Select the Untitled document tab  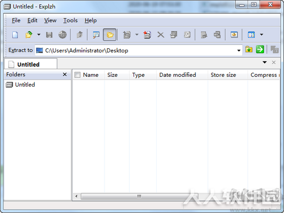(30, 64)
